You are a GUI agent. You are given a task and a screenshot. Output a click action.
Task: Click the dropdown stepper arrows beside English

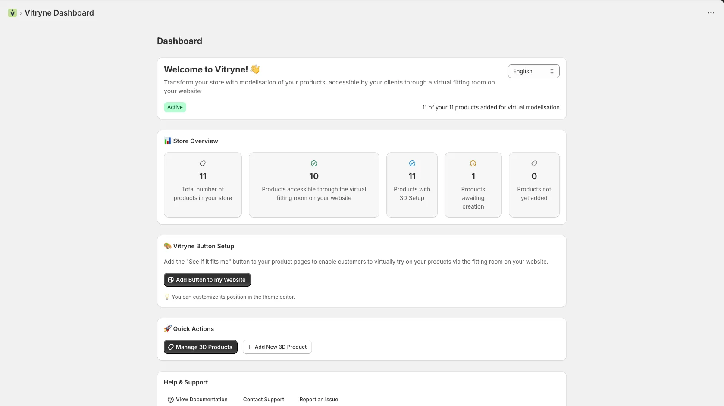pos(552,71)
